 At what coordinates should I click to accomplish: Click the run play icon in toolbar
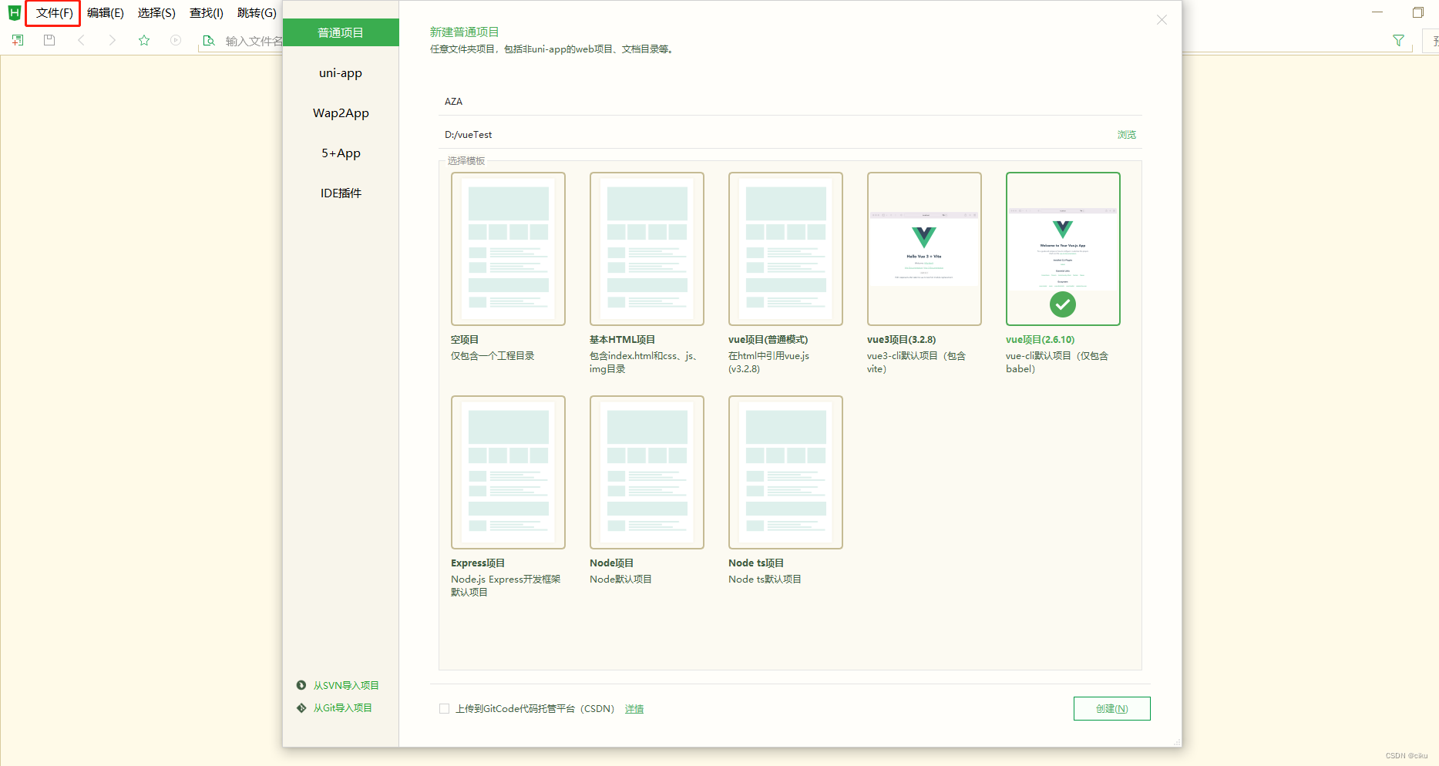point(176,40)
